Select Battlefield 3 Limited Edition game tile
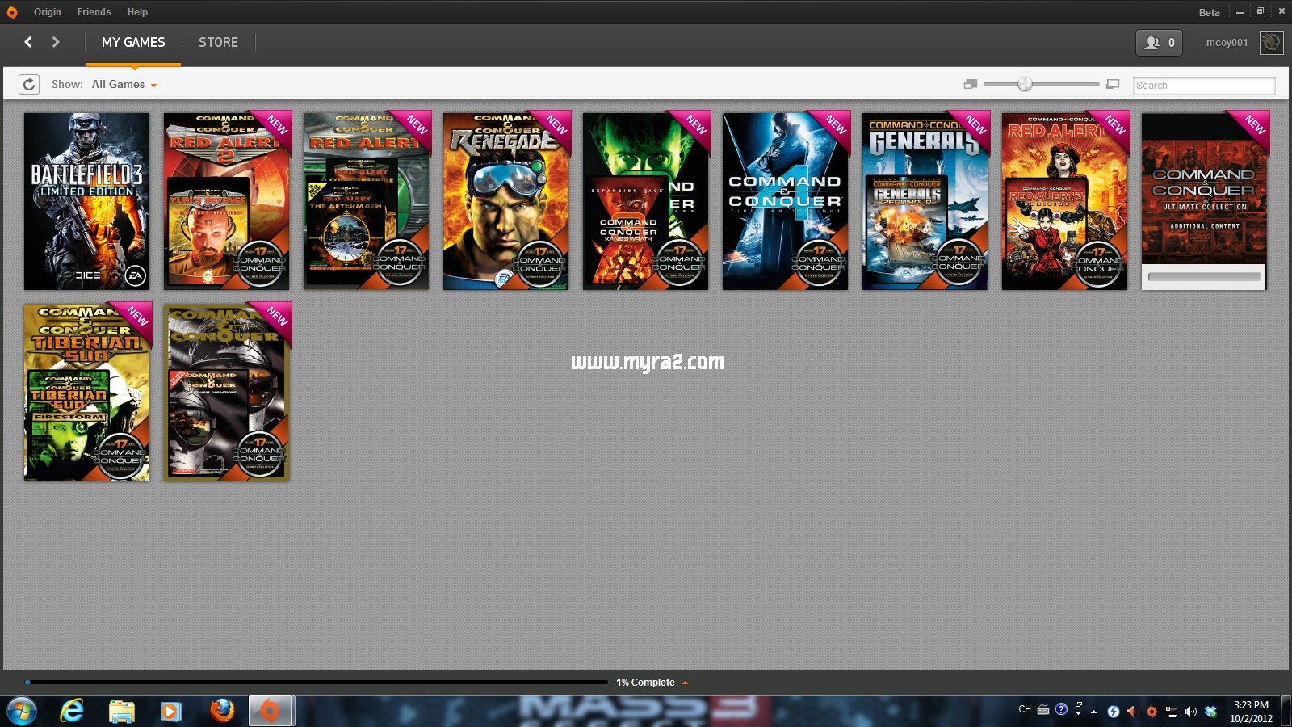This screenshot has width=1292, height=727. 86,201
